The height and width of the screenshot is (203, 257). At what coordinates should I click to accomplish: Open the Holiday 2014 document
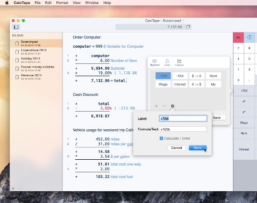(x=36, y=60)
